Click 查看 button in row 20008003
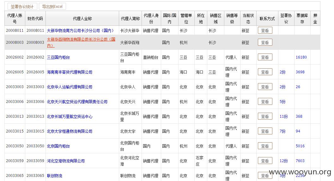This screenshot has height=181, width=334. click(265, 42)
